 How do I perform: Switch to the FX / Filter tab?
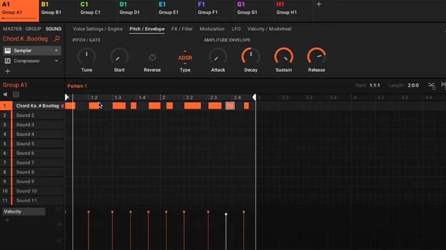click(x=182, y=29)
